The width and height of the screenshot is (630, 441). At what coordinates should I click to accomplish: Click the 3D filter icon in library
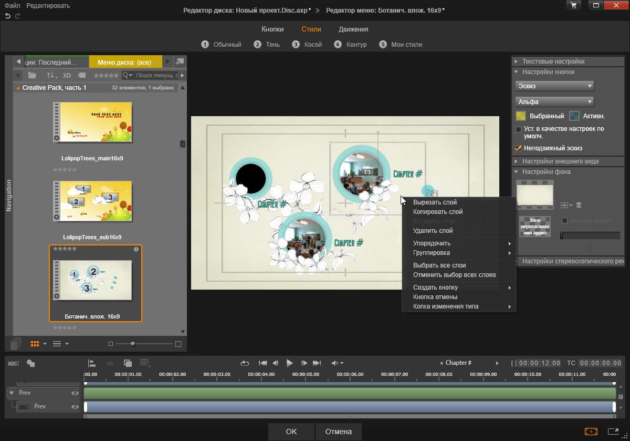67,75
